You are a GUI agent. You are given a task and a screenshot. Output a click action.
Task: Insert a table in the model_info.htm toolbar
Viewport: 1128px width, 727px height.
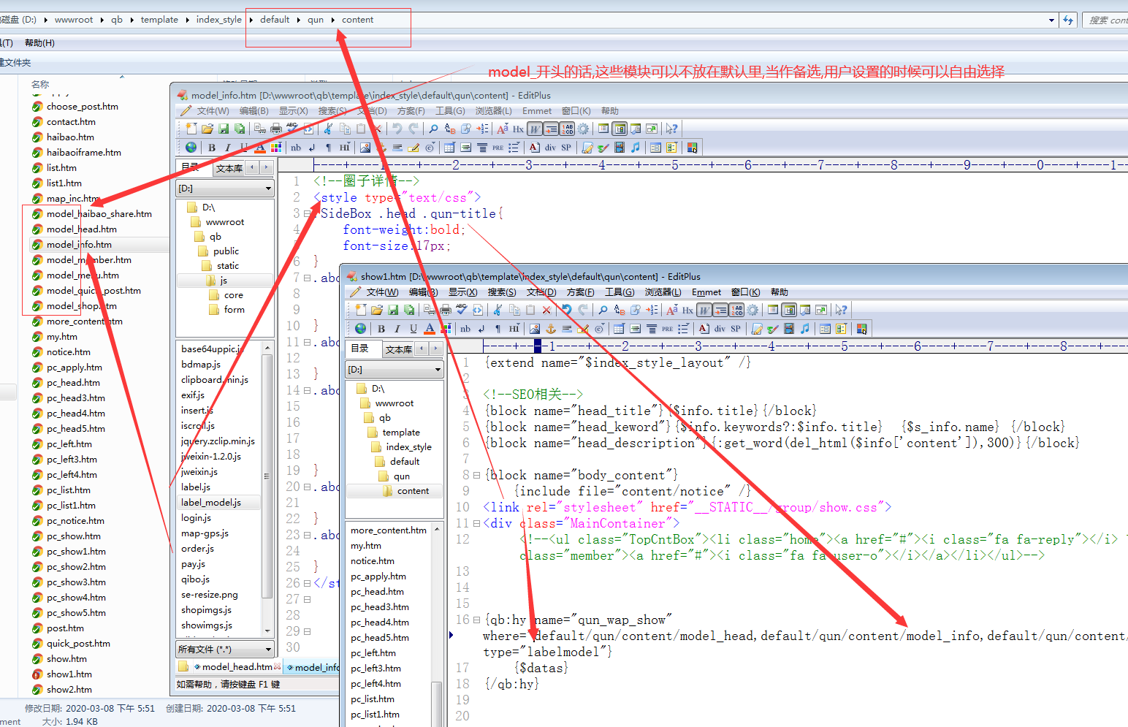(449, 148)
